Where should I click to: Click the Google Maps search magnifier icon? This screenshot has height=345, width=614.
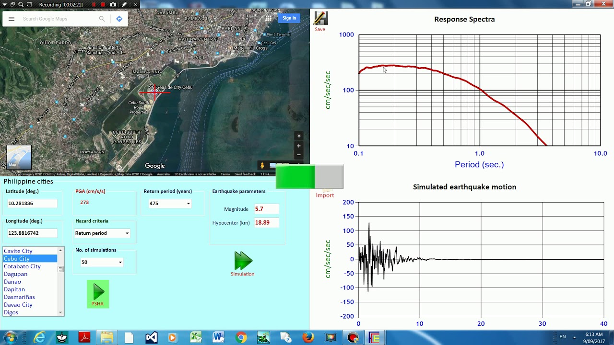tap(102, 19)
